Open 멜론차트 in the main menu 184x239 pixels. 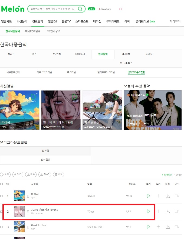pyautogui.click(x=6, y=21)
